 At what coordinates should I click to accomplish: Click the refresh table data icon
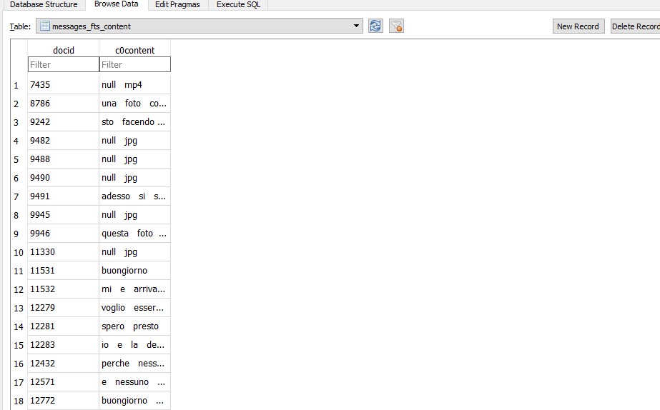[375, 26]
